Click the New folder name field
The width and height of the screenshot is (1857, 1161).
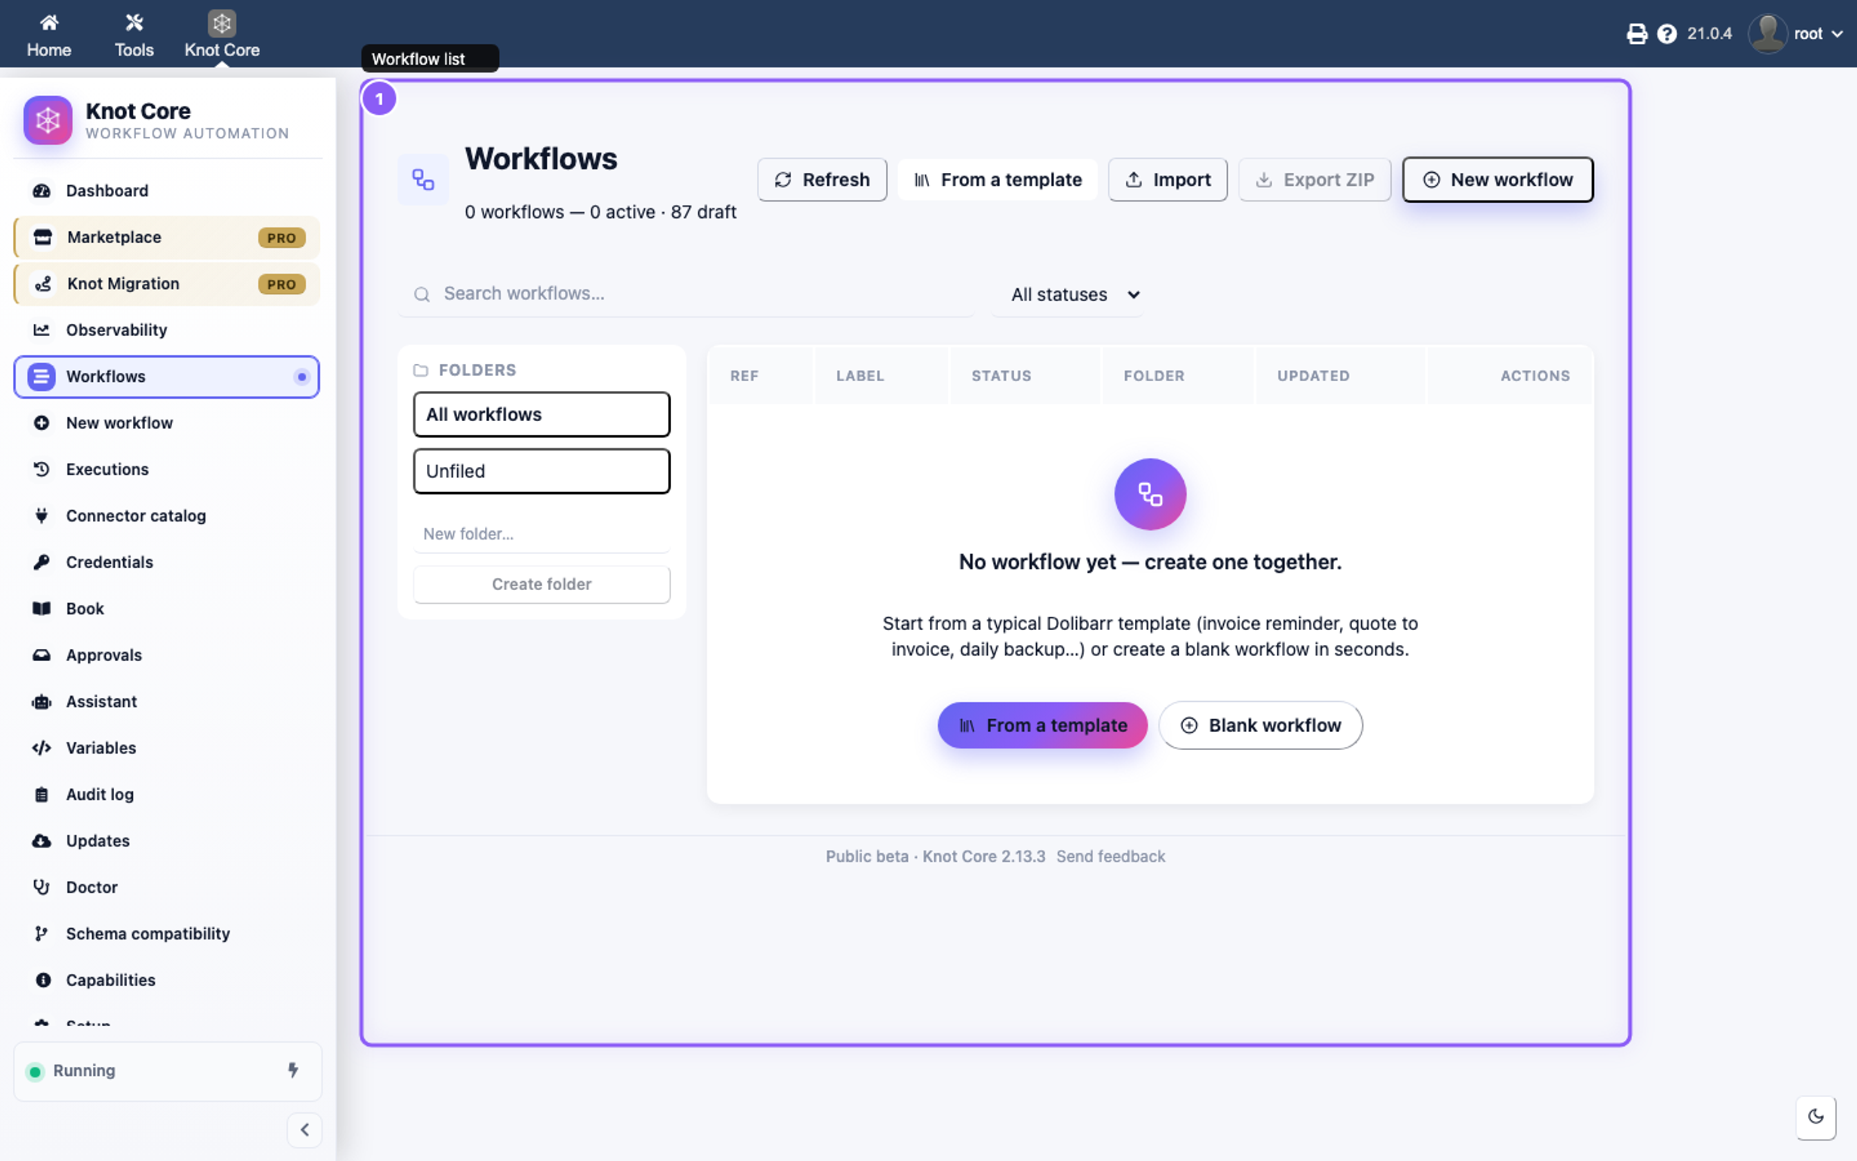[541, 533]
